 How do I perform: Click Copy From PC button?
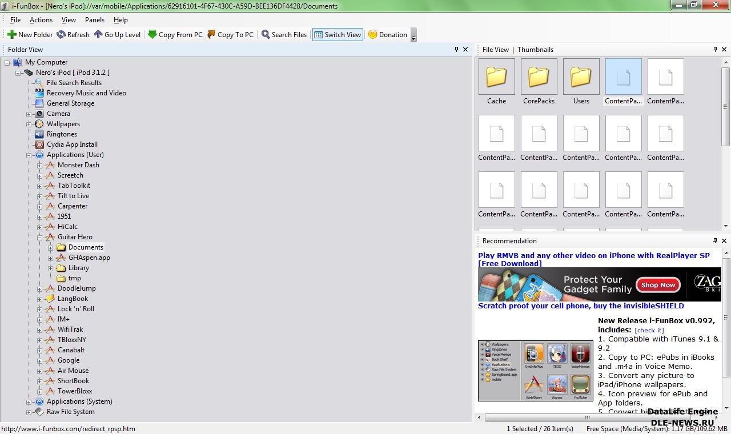click(175, 35)
